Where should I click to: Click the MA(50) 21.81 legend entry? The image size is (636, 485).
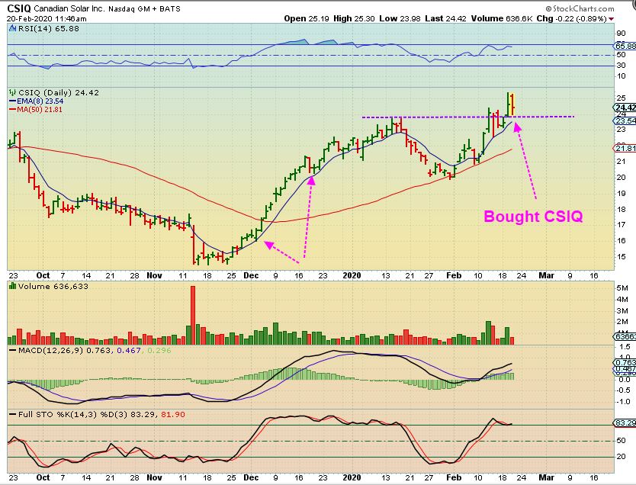(x=36, y=110)
